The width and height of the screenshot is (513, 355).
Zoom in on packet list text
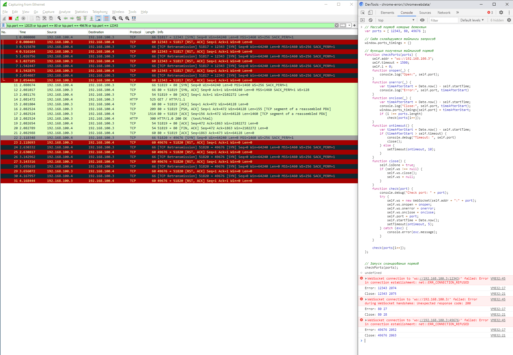114,18
